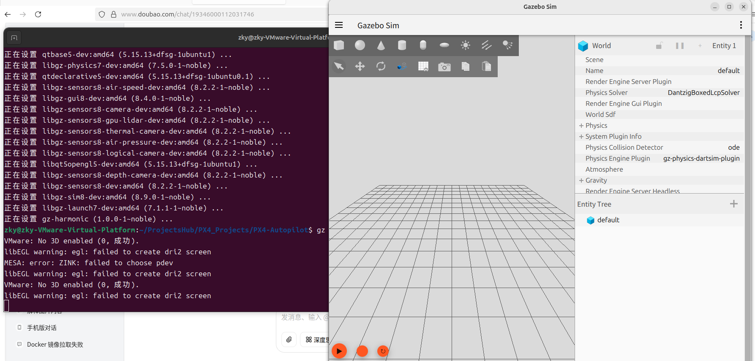Image resolution: width=755 pixels, height=361 pixels.
Task: Start the simulation with the play button
Action: [339, 351]
